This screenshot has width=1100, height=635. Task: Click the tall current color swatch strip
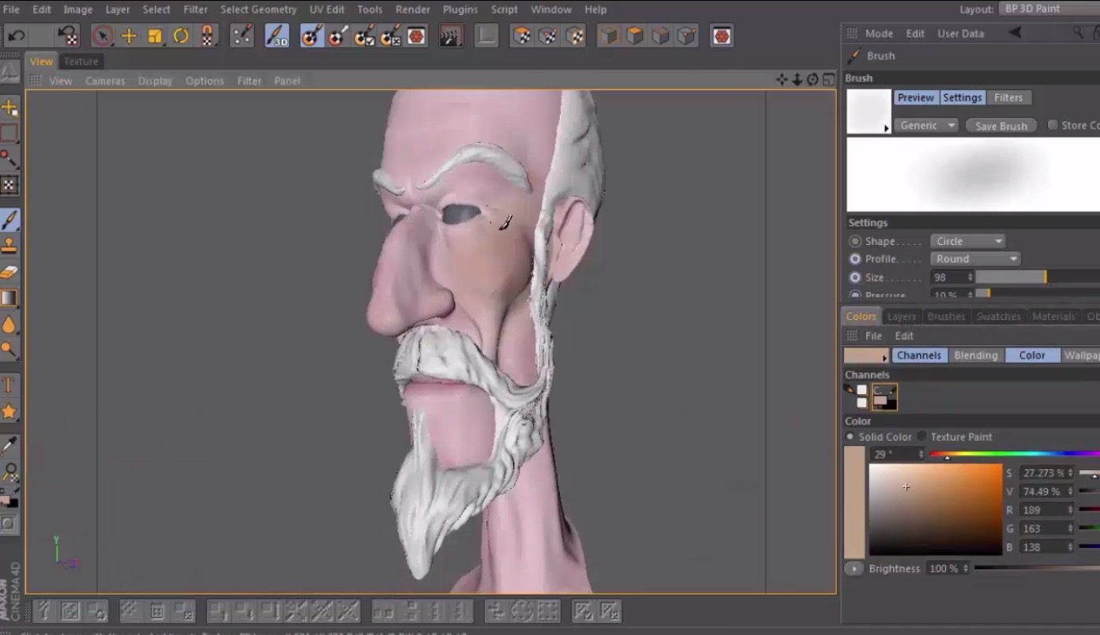click(854, 502)
